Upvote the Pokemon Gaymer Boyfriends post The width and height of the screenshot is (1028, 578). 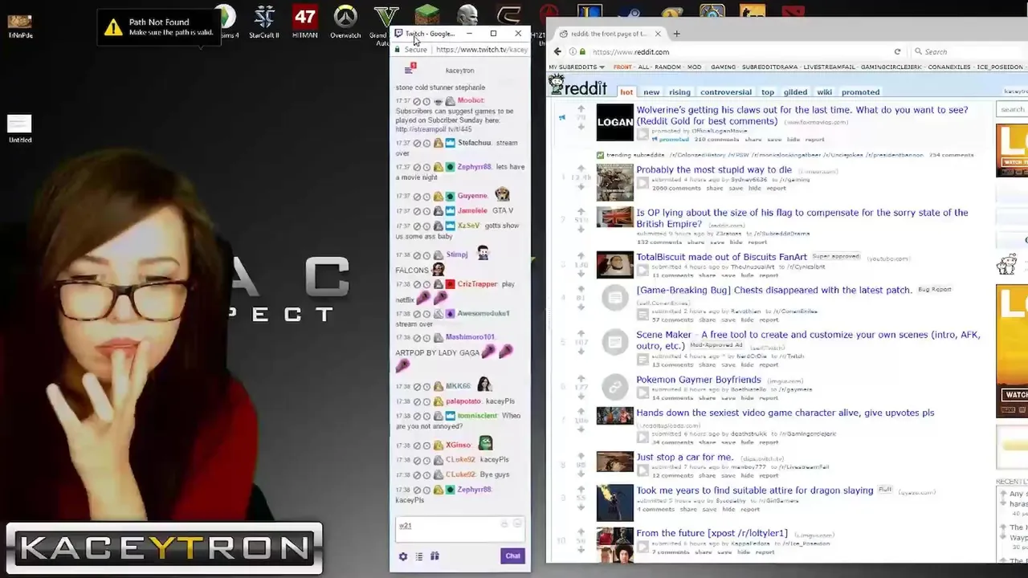point(581,378)
